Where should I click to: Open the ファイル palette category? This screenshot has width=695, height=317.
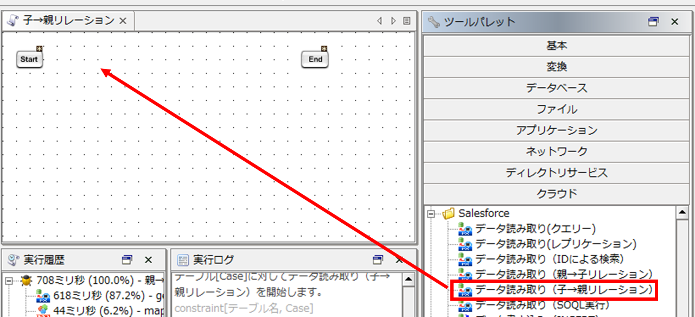[x=556, y=109]
